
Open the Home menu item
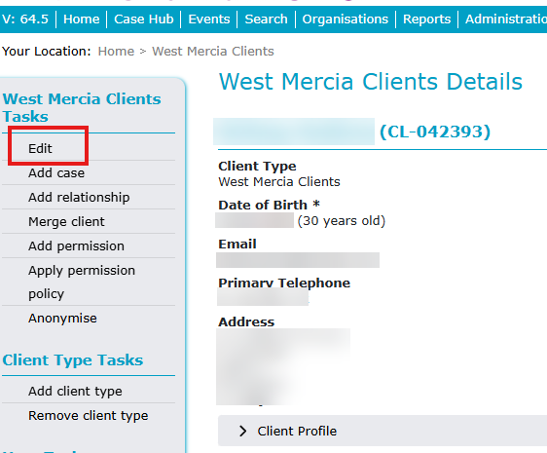coord(82,19)
